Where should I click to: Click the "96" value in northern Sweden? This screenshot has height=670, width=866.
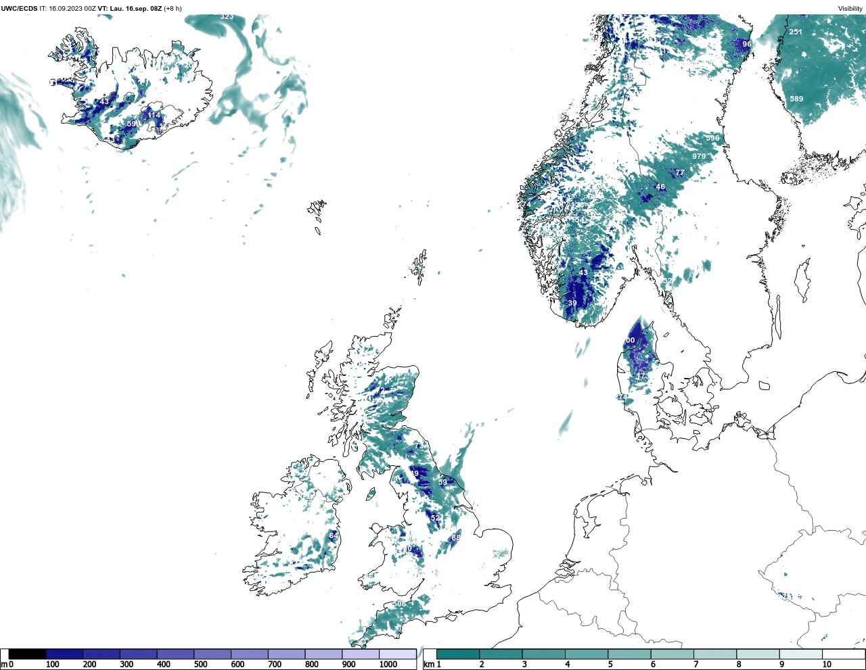coord(747,44)
